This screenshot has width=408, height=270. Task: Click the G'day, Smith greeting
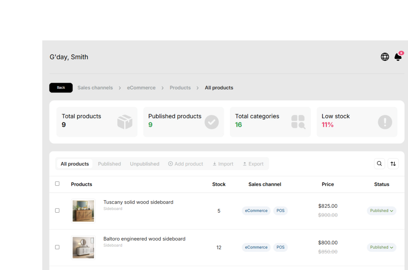(x=69, y=57)
